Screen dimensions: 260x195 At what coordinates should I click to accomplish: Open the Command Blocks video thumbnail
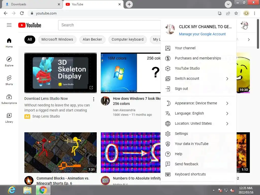click(60, 153)
